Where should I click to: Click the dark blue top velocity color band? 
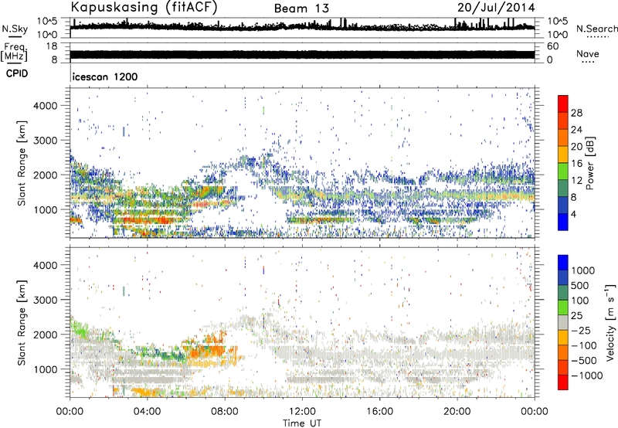(563, 262)
